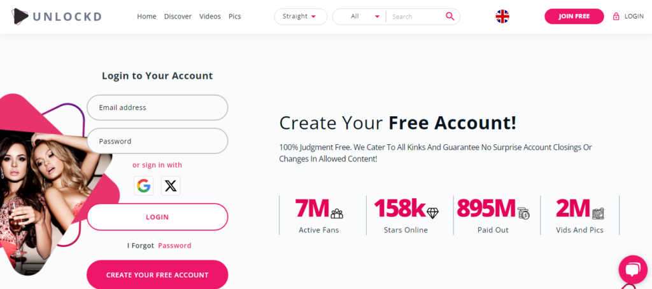This screenshot has height=289, width=652.
Task: Click the Stars Online diamond icon
Action: point(432,213)
